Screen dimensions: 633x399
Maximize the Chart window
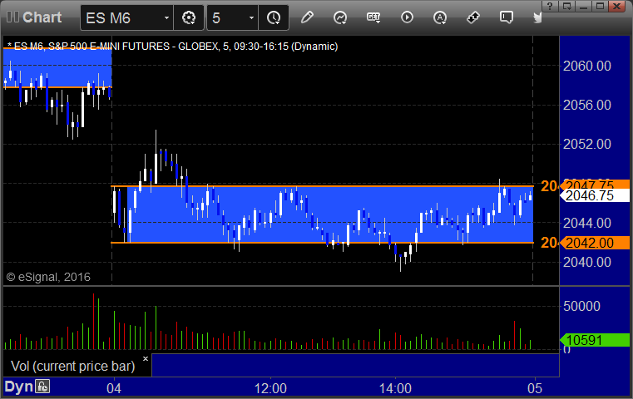click(601, 6)
